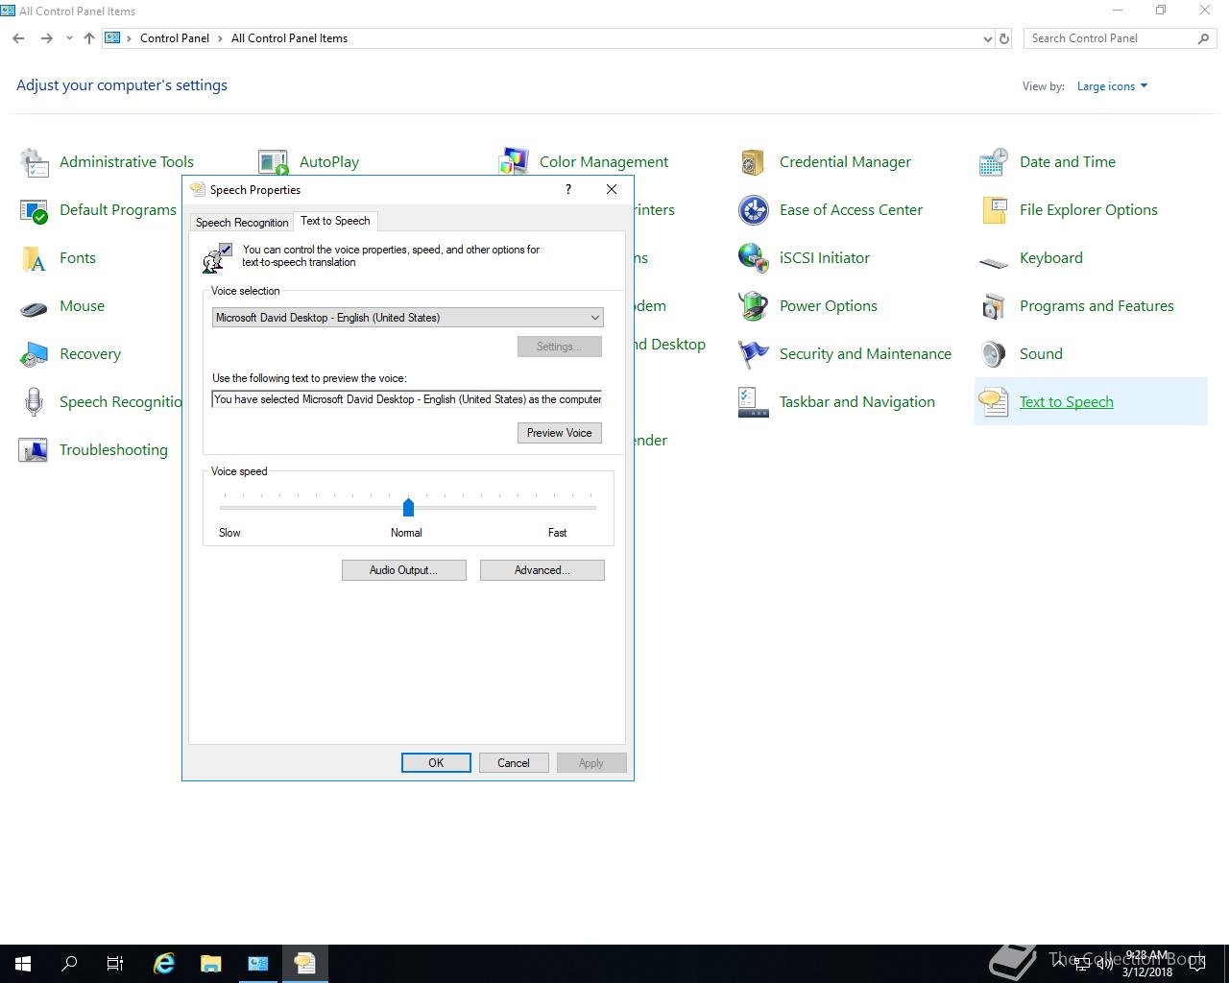The width and height of the screenshot is (1229, 983).
Task: Open the Credential Manager icon
Action: pyautogui.click(x=754, y=162)
